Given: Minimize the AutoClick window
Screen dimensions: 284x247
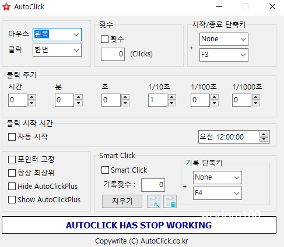Looking at the screenshot, I should [x=219, y=7].
